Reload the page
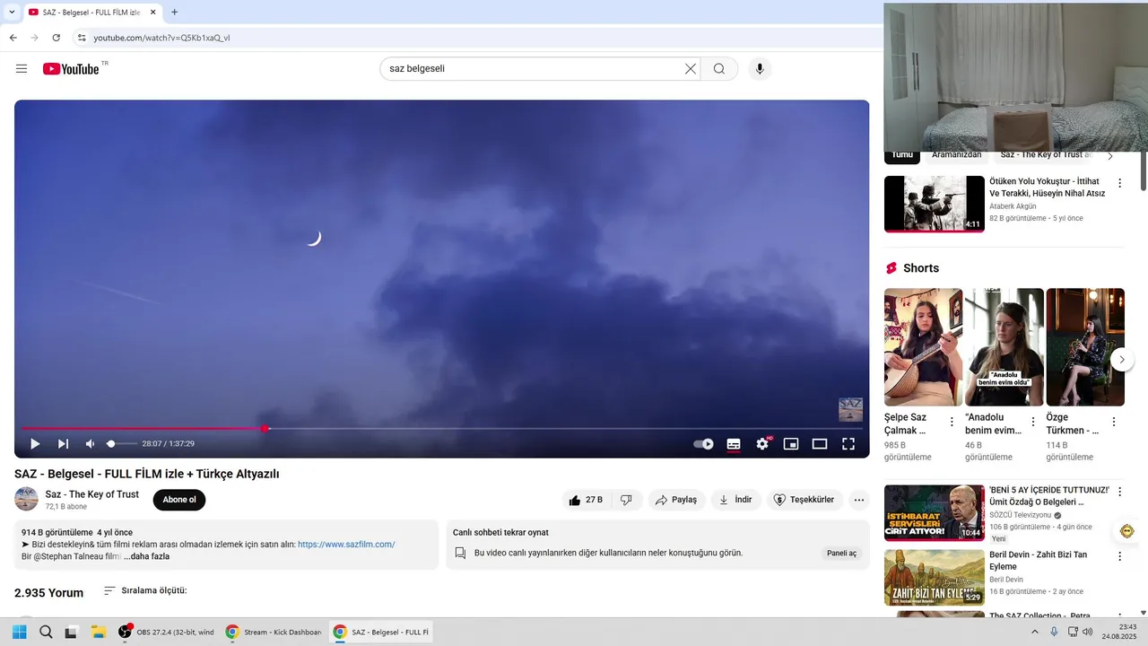Screen dimensions: 1148x646 (x=56, y=38)
